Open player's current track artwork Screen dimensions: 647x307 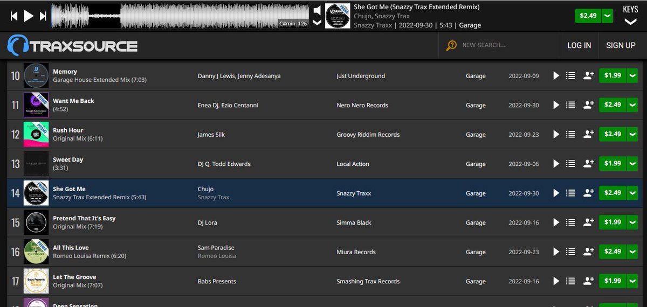pos(338,16)
